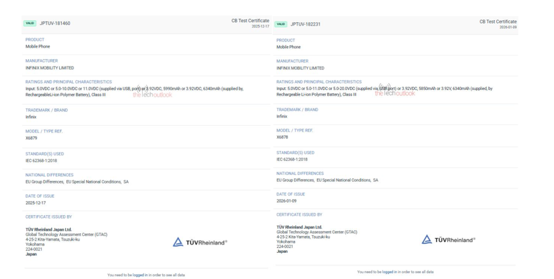The image size is (554, 279).
Task: Click the right 'CB Test Certificate' heading
Action: (x=497, y=22)
